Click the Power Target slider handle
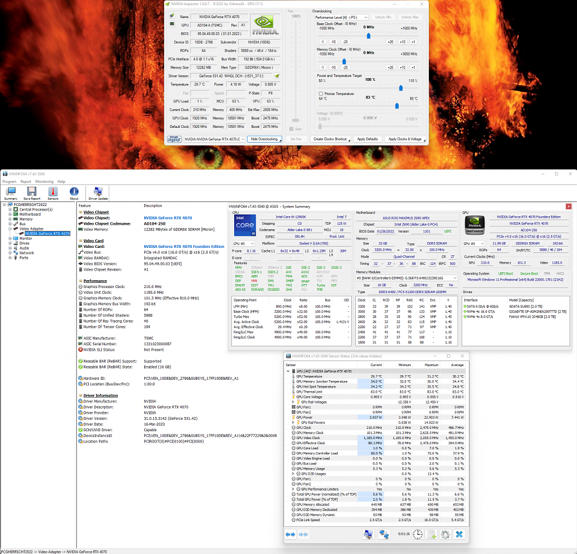 [401, 88]
